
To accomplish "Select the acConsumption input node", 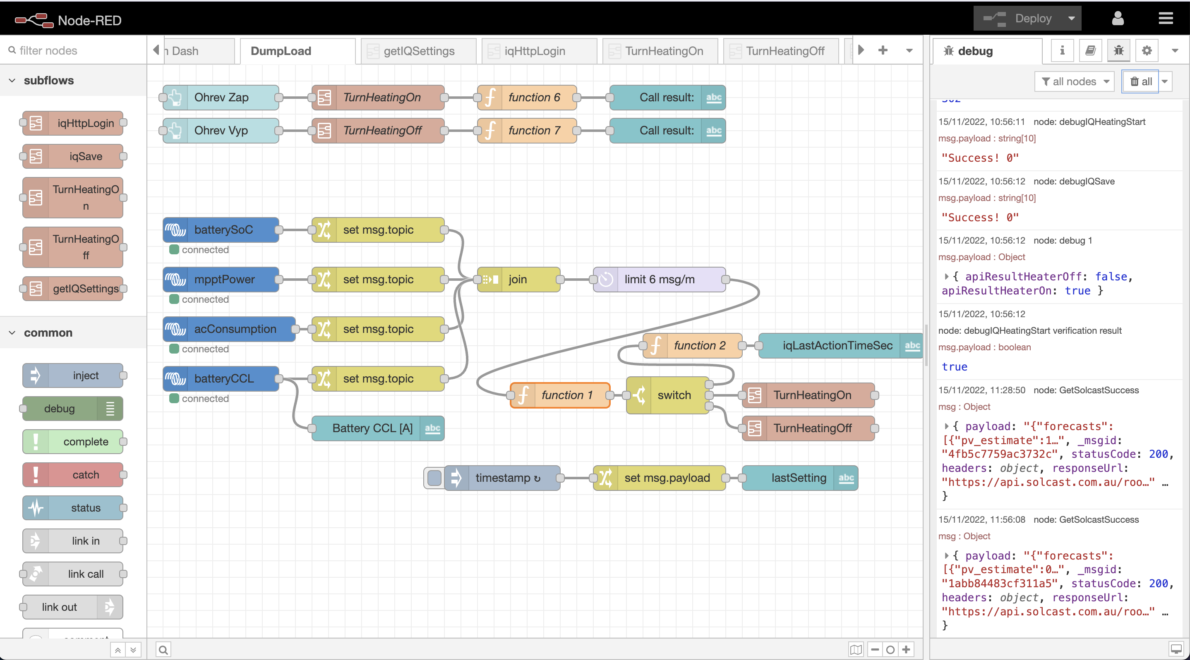I will pos(230,329).
